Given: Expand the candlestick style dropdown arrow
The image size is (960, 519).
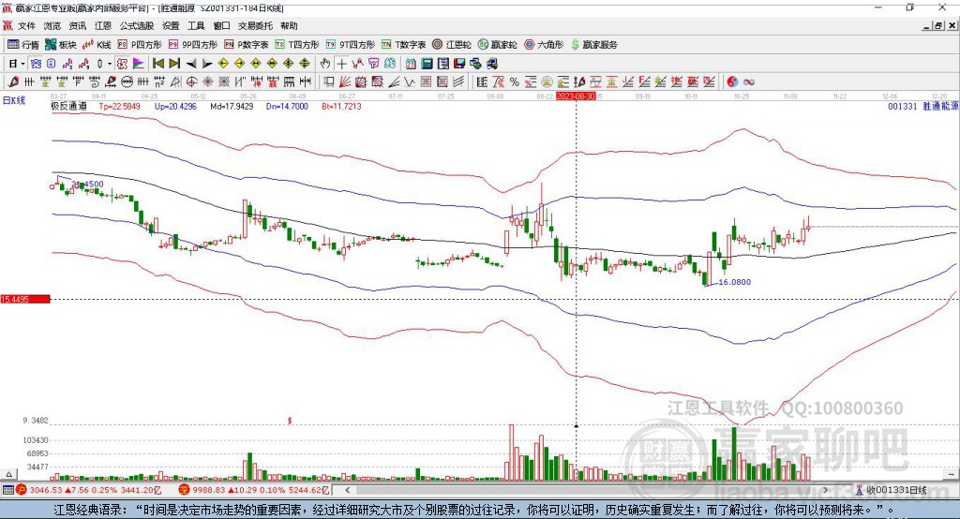Looking at the screenshot, I should tap(110, 64).
